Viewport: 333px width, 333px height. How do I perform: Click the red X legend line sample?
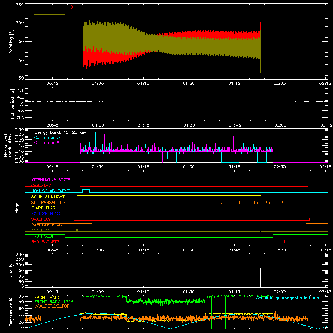pos(50,9)
